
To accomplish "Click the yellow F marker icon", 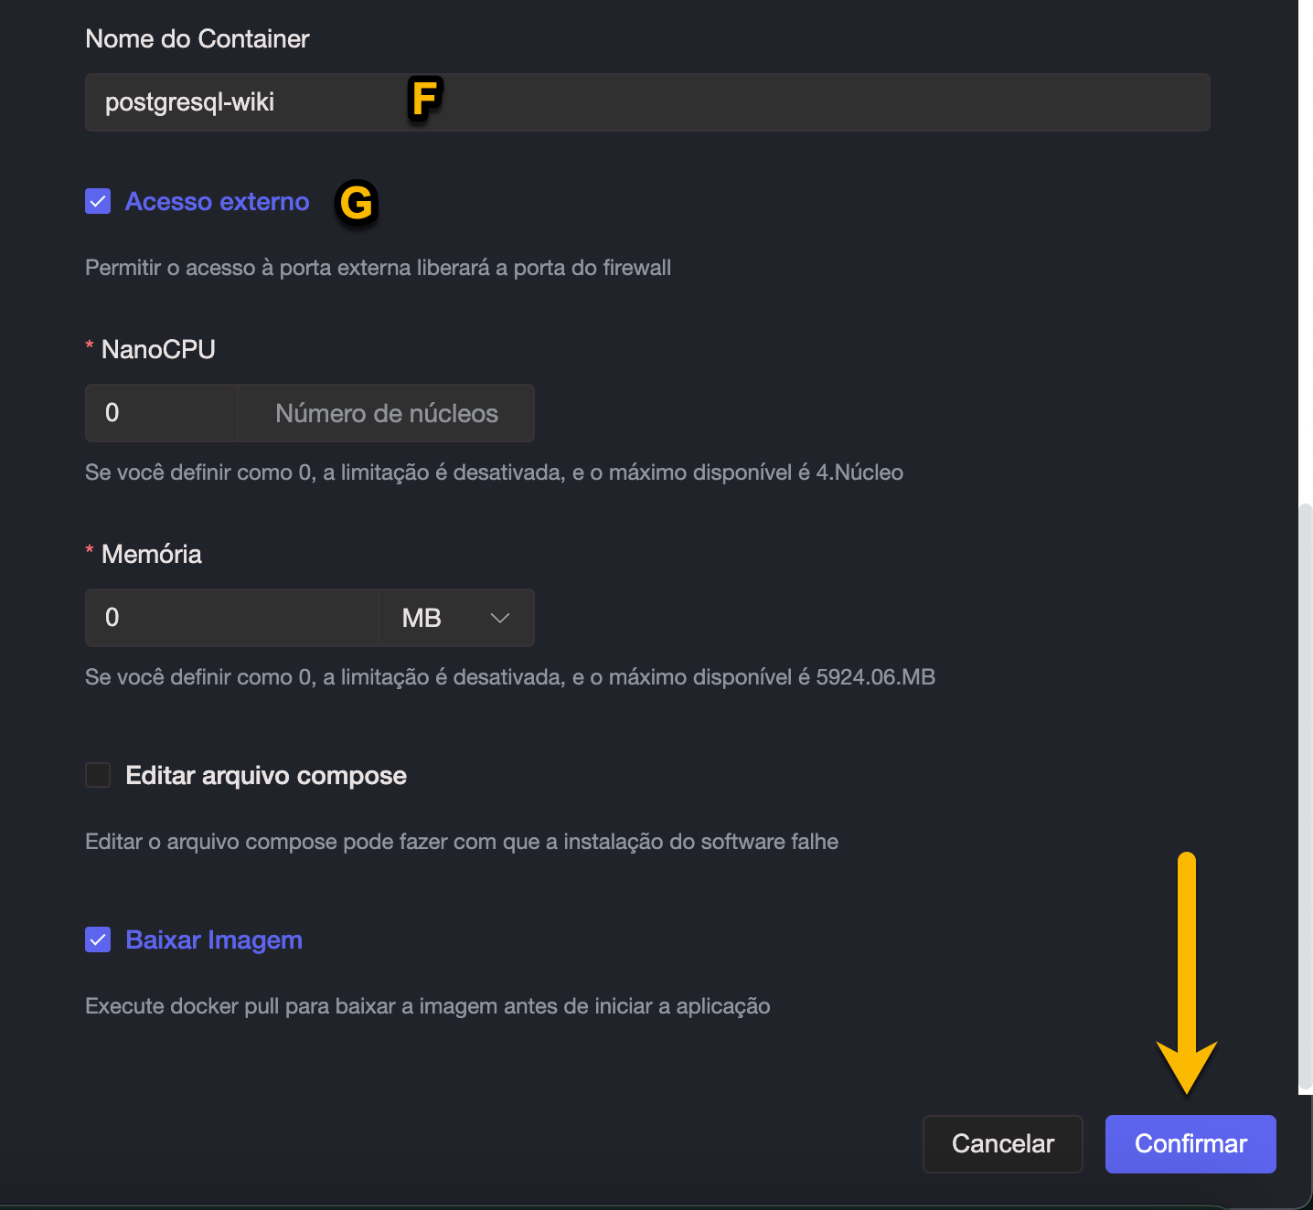I will pos(425,99).
